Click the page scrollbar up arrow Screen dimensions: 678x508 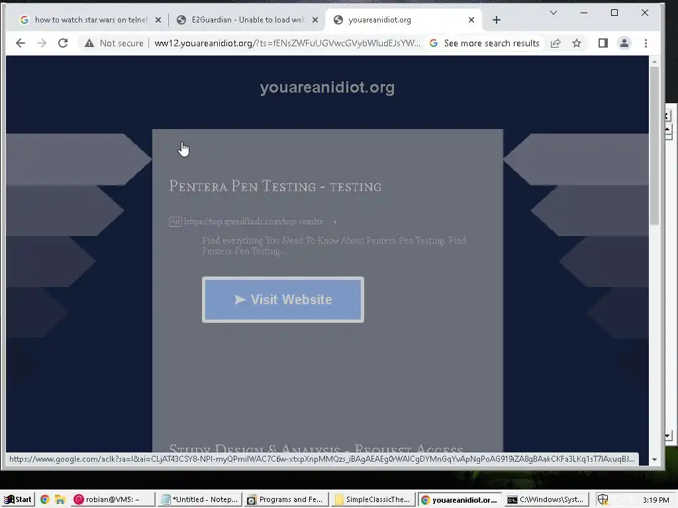654,62
